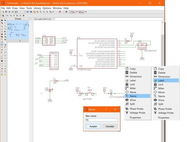
Task: Open the Tools menu
Action: point(29,8)
